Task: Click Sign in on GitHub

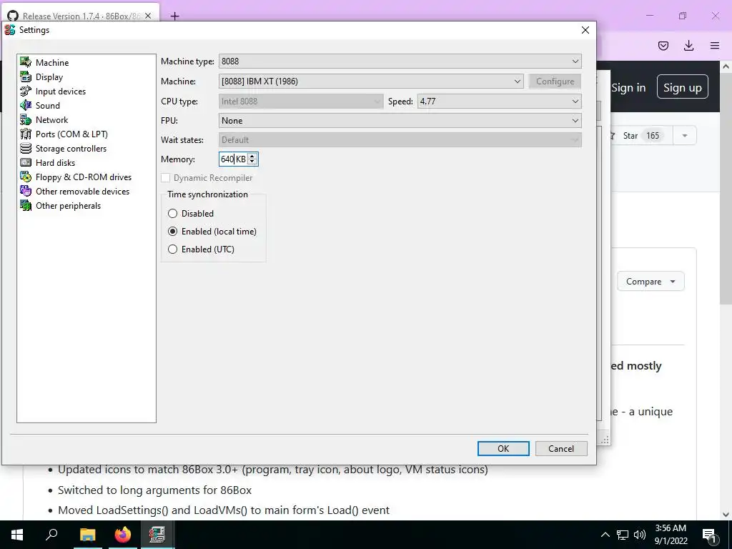Action: tap(628, 88)
